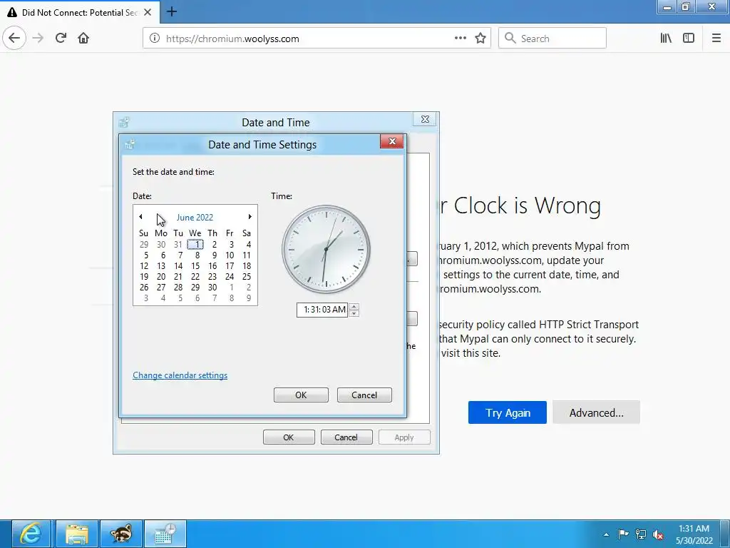The image size is (730, 548).
Task: Select June 18 in the calendar
Action: [247, 265]
